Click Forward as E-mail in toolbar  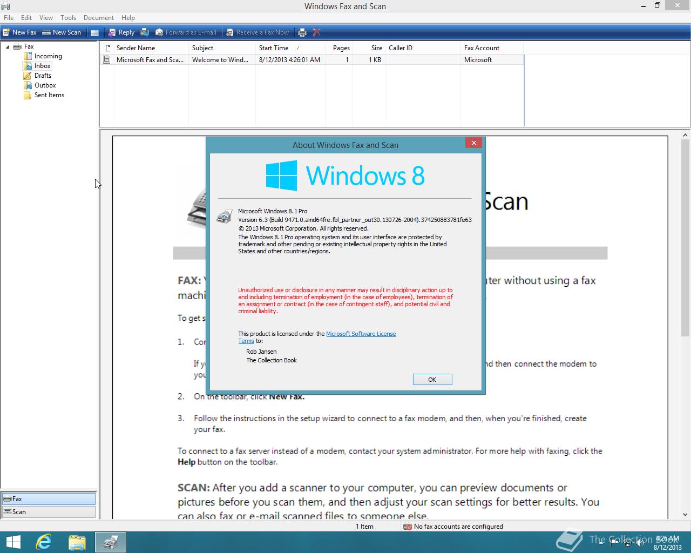pyautogui.click(x=186, y=32)
